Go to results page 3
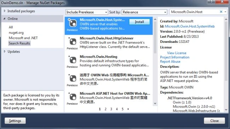This screenshot has width=230, height=129. (x=111, y=109)
